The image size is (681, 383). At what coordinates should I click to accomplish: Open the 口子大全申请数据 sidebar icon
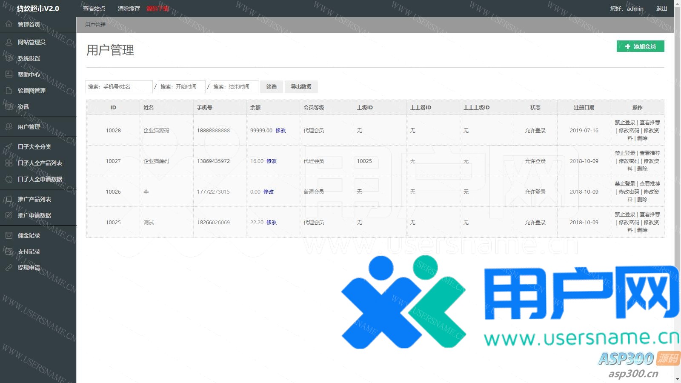(x=9, y=179)
